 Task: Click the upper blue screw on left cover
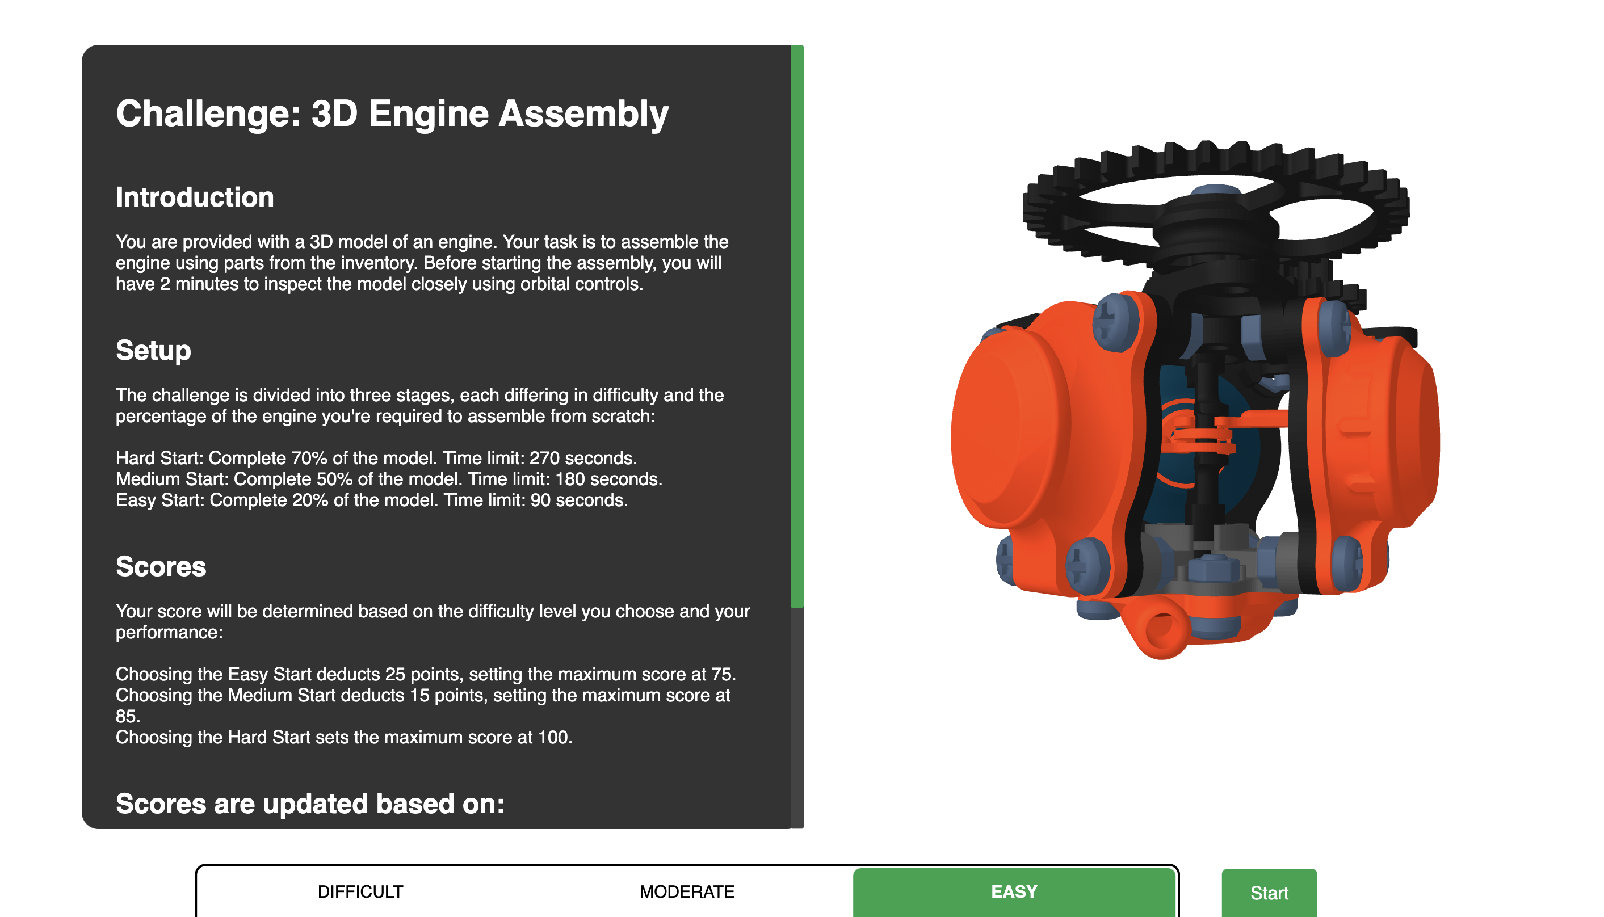[1115, 322]
